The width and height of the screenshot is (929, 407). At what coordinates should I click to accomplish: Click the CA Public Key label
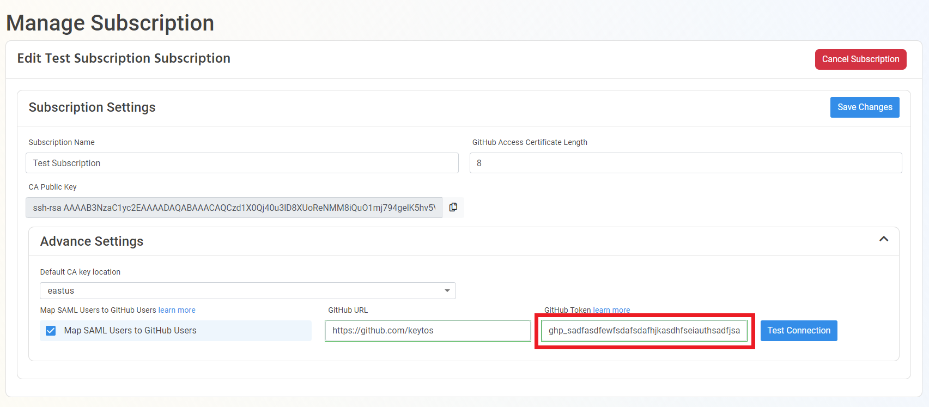coord(52,187)
